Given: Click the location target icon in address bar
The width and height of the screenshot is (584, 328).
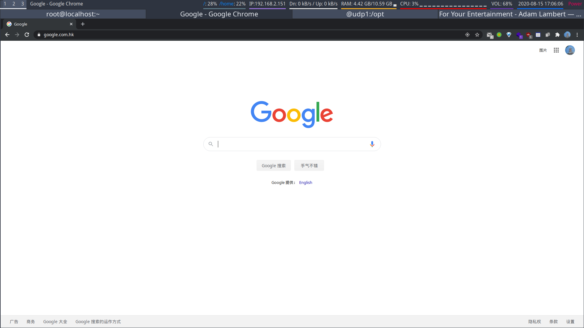Looking at the screenshot, I should pyautogui.click(x=467, y=35).
